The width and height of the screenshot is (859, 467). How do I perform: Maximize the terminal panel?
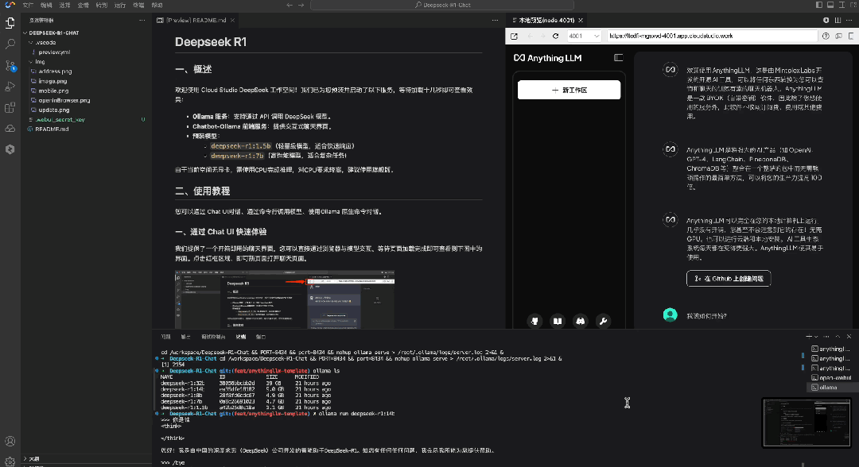coord(838,336)
